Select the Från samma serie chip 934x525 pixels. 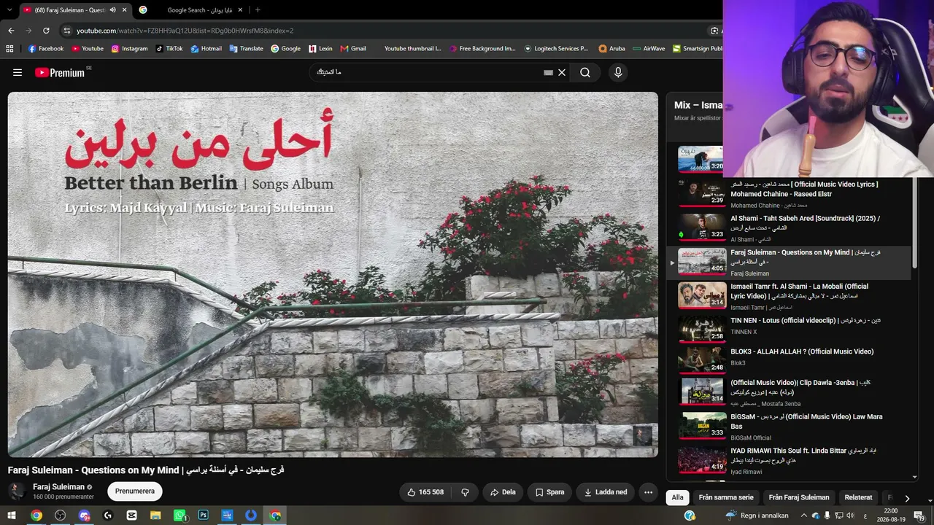click(x=726, y=497)
